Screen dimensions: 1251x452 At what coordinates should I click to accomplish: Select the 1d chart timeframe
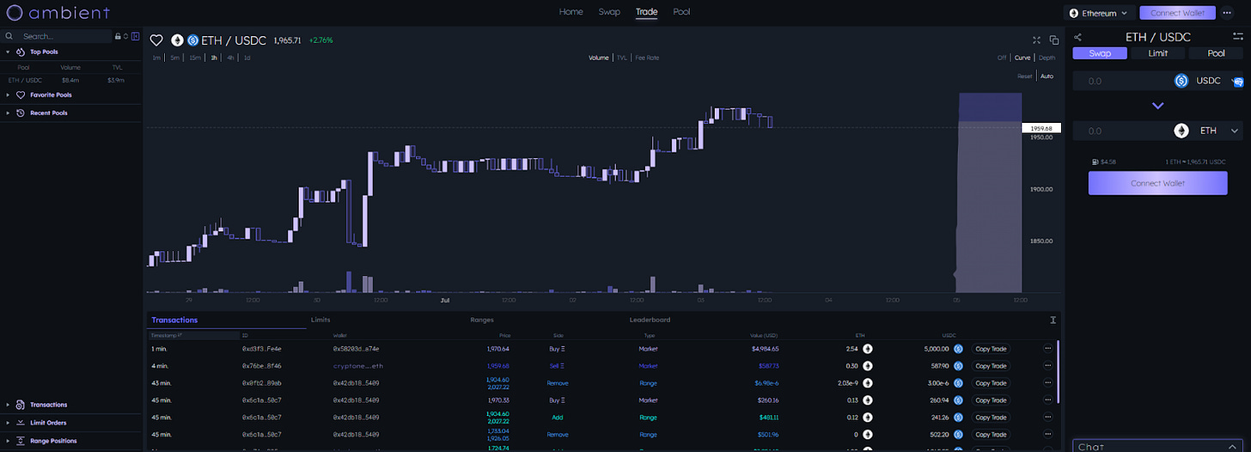(x=247, y=58)
